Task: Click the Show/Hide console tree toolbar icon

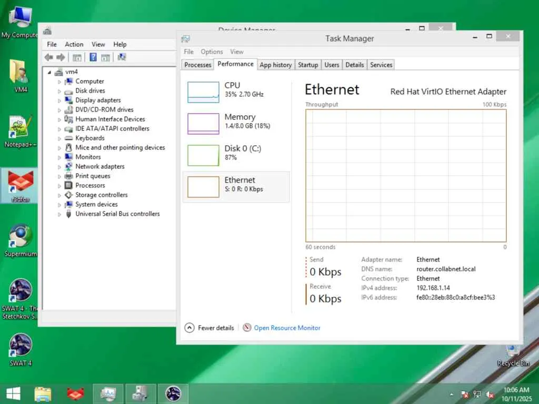Action: click(77, 57)
